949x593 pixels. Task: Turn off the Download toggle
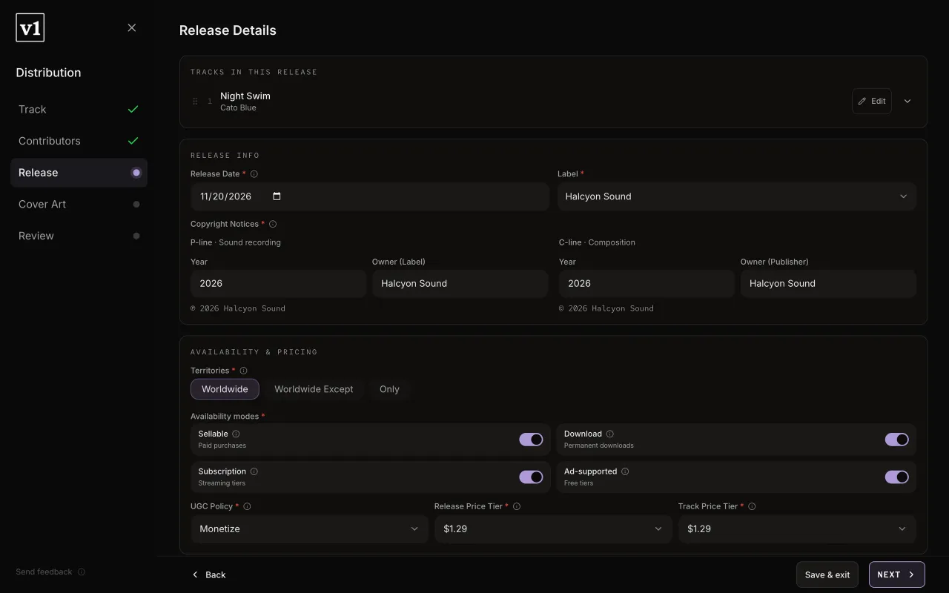pyautogui.click(x=897, y=440)
